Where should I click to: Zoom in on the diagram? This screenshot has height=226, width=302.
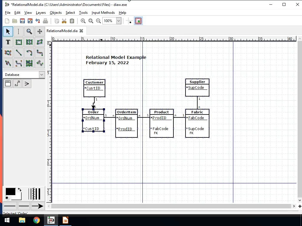coord(83,21)
